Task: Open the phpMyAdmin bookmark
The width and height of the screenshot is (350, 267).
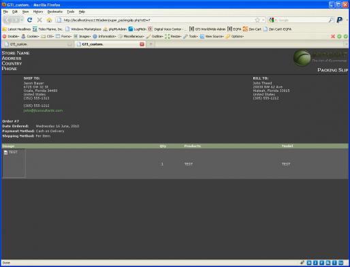Action: click(x=115, y=29)
